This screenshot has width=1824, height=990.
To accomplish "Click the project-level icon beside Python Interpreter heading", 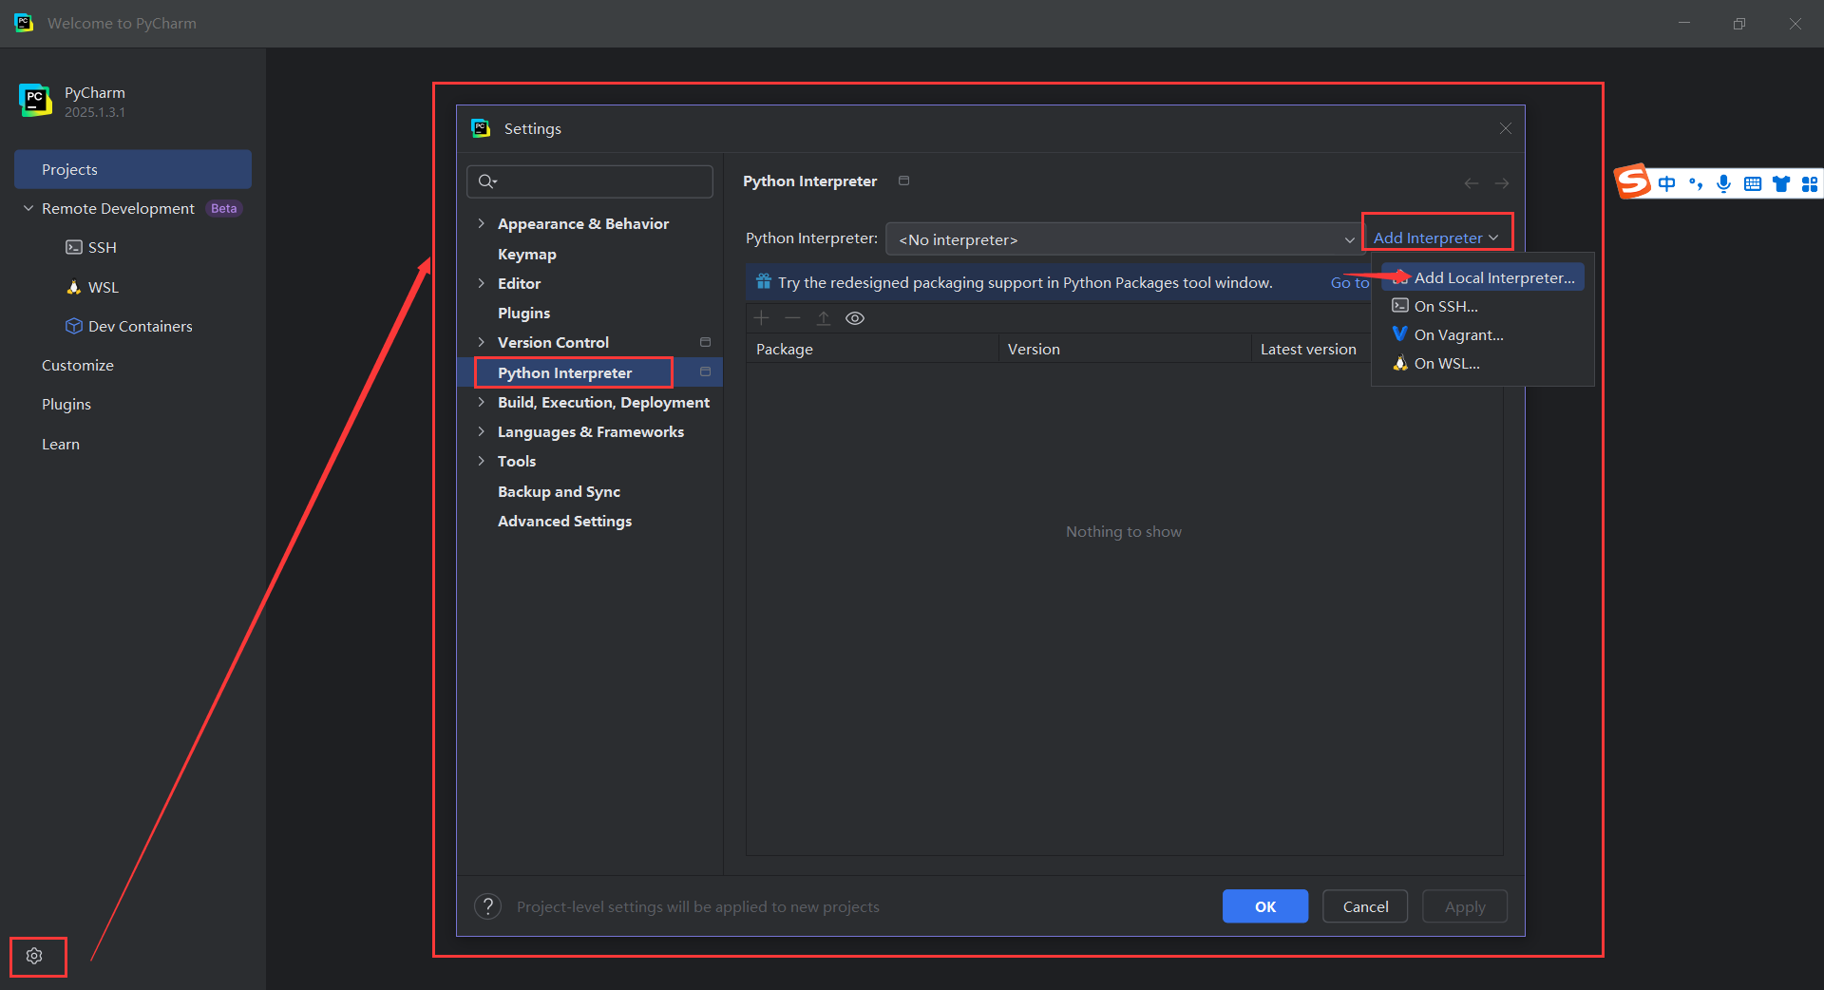I will pyautogui.click(x=904, y=181).
